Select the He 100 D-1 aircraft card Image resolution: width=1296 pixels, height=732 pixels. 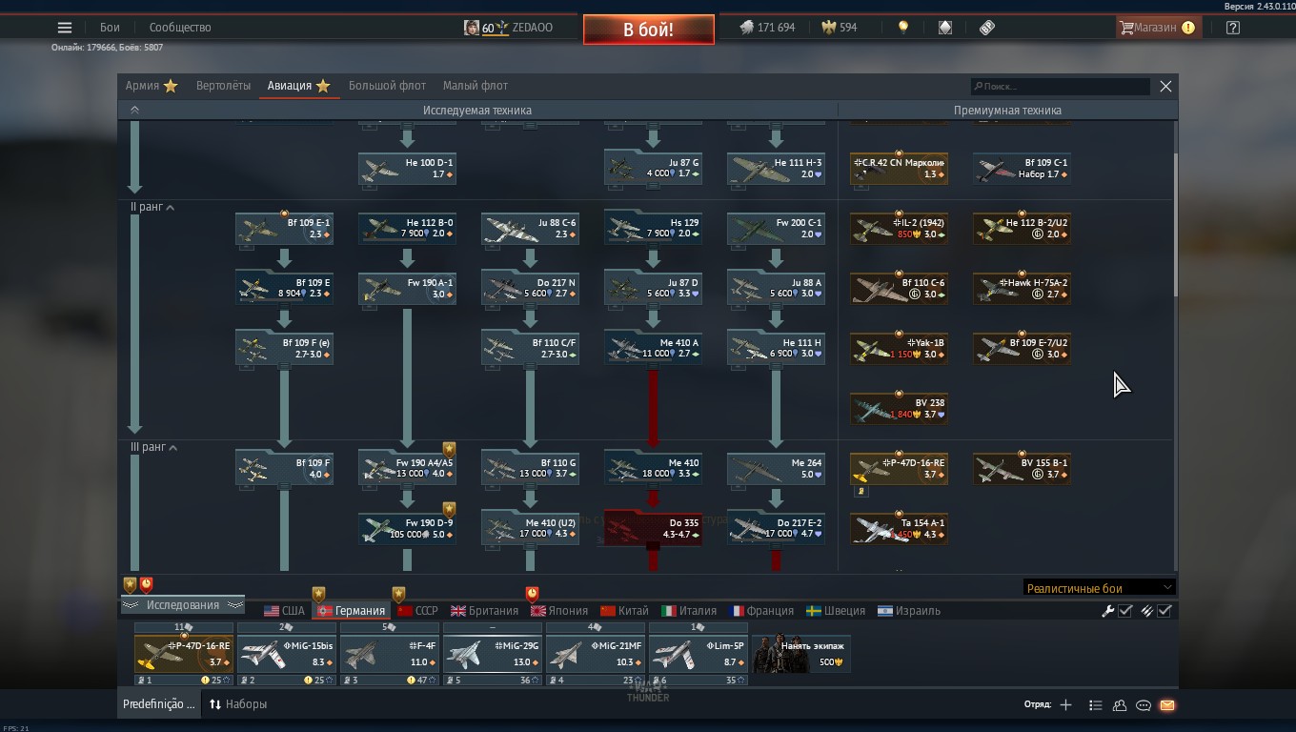point(407,169)
